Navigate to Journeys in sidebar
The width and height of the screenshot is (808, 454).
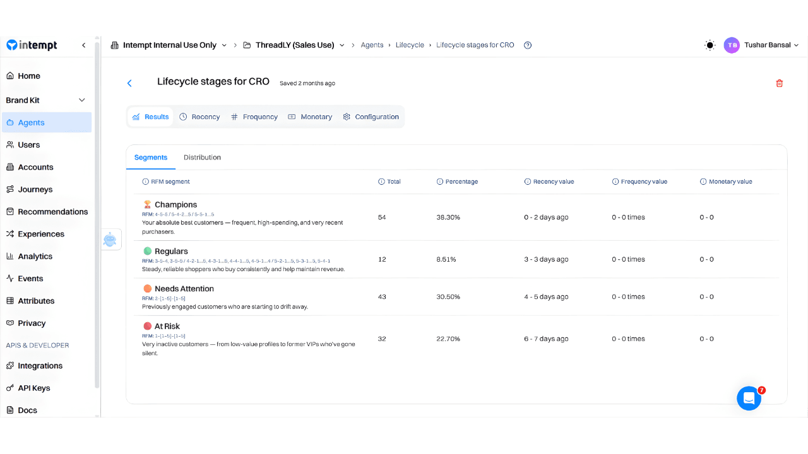click(35, 189)
